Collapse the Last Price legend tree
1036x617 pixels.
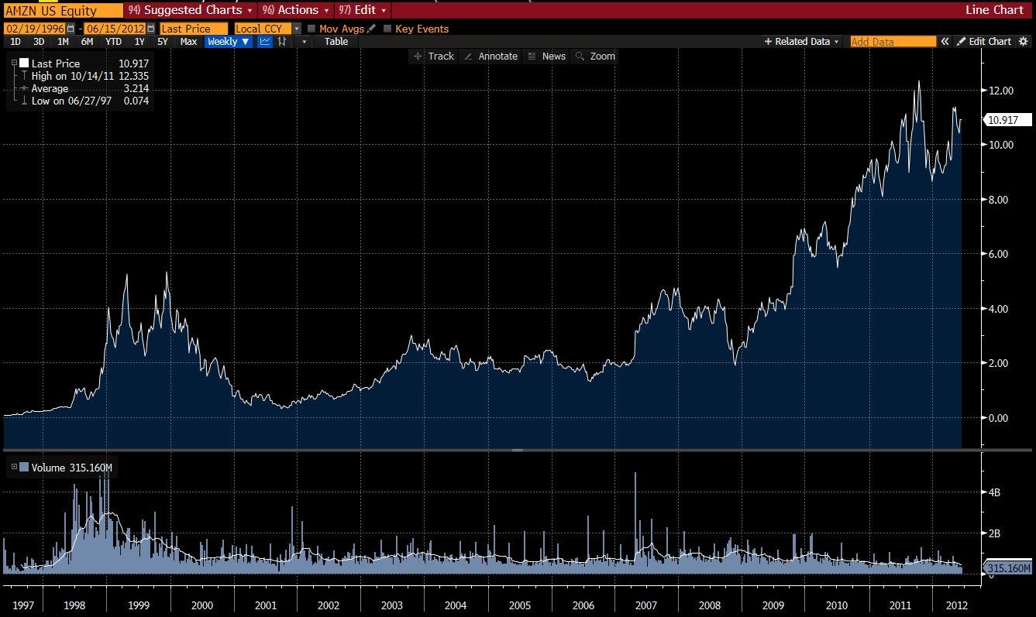pyautogui.click(x=14, y=63)
